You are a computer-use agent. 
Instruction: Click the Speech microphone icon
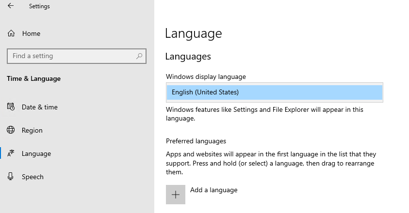click(x=11, y=177)
